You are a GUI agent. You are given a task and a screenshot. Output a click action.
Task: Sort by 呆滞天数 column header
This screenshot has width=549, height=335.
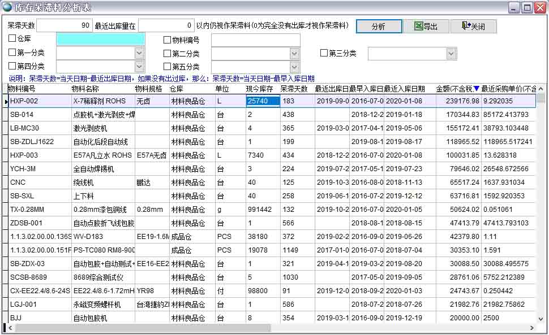(x=294, y=89)
